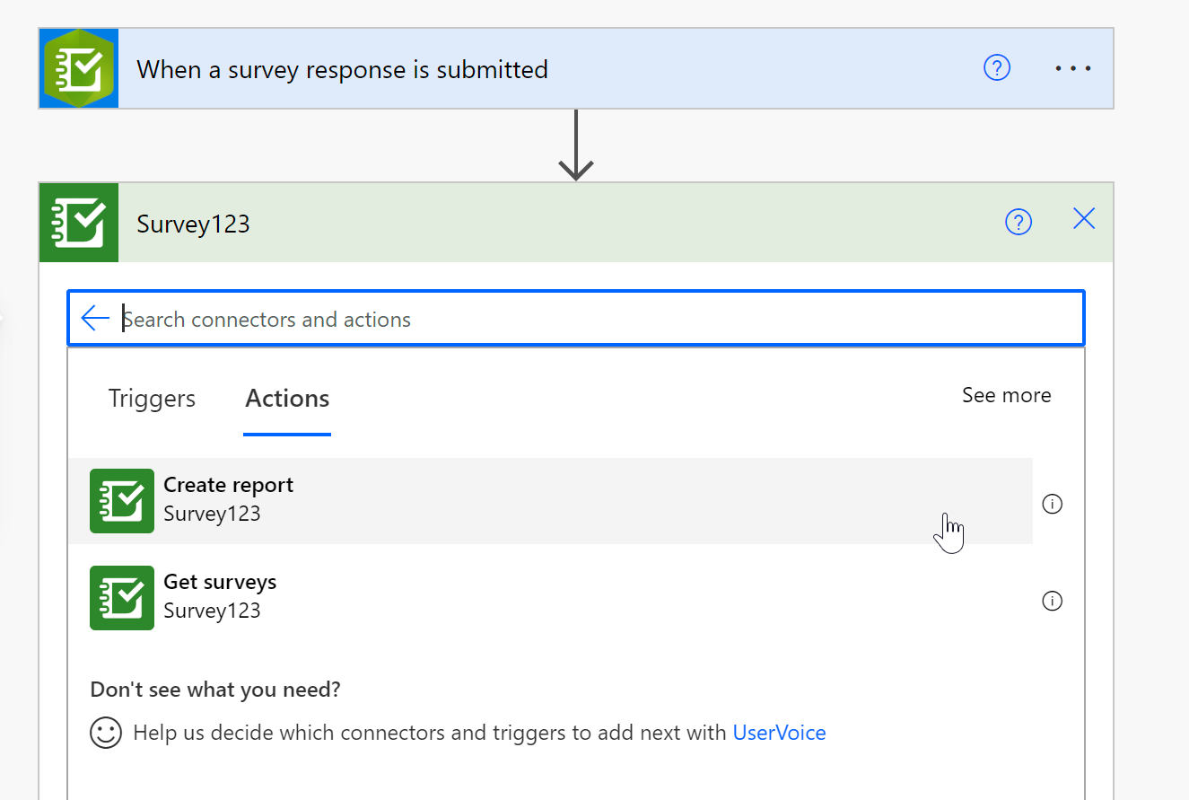Image resolution: width=1189 pixels, height=800 pixels.
Task: Click the smiley face feedback icon
Action: click(x=106, y=733)
